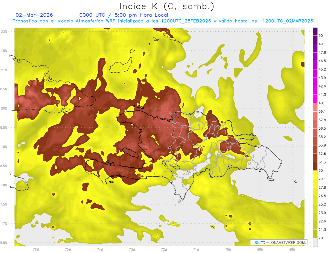Screen dimensions: 328x253
Task: Click the "20N" latitude label
Action: tap(5, 109)
